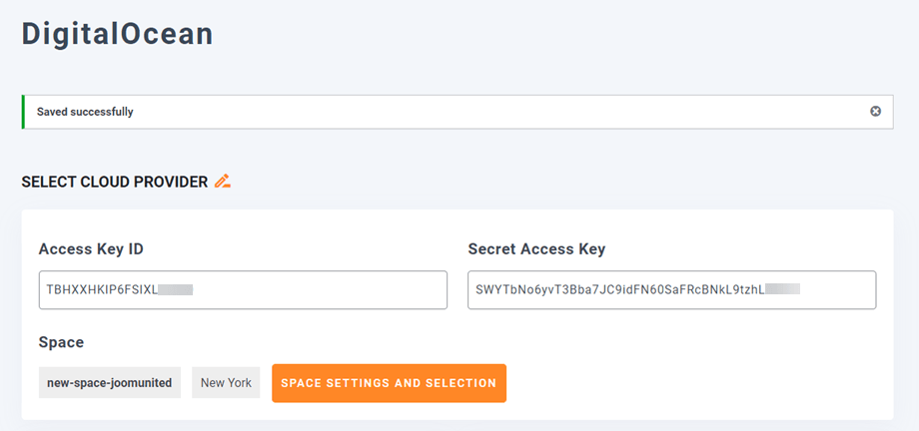Click empty space right of the Space button
Image resolution: width=919 pixels, height=431 pixels.
[x=699, y=383]
